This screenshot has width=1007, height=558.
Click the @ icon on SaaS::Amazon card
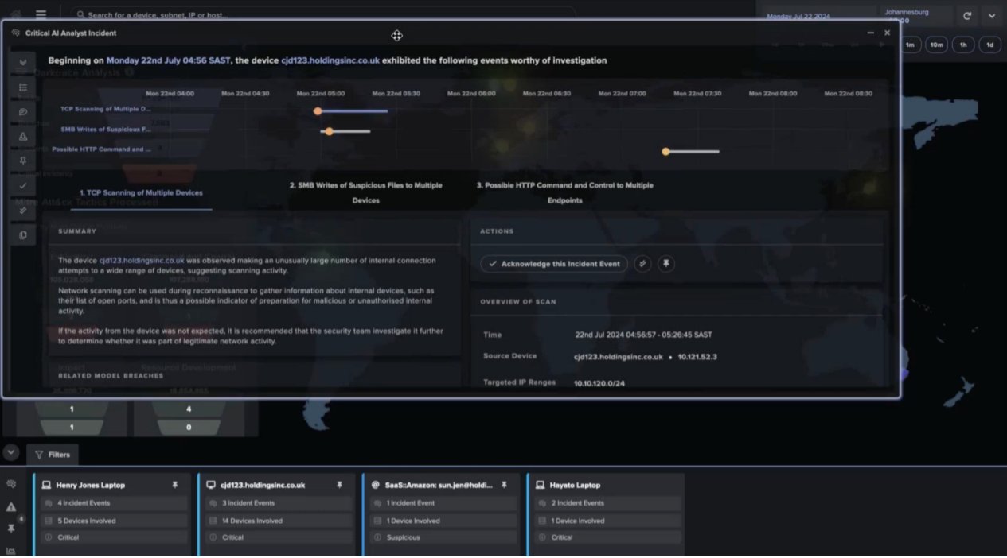pyautogui.click(x=376, y=485)
